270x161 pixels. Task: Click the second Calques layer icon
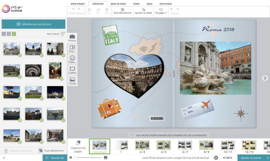[x=178, y=9]
